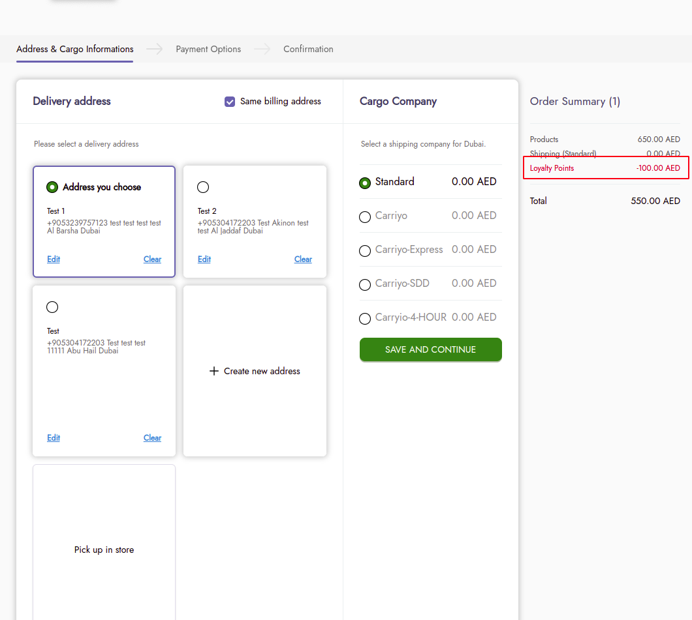The width and height of the screenshot is (692, 620).
Task: Click the plus icon for Create new address
Action: [213, 371]
